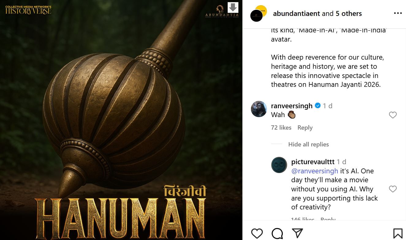Save the post with the bookmark icon
This screenshot has width=406, height=240.
(398, 233)
